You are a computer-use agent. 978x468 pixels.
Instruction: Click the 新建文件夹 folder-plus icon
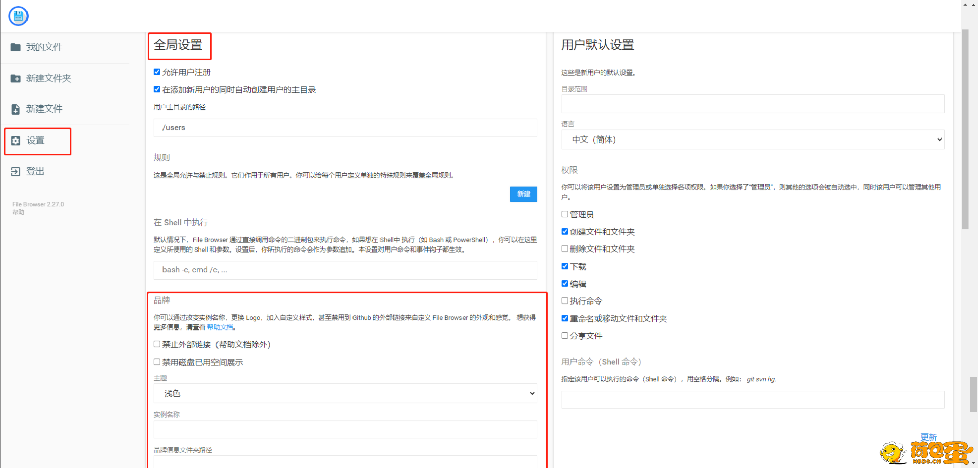click(x=16, y=78)
